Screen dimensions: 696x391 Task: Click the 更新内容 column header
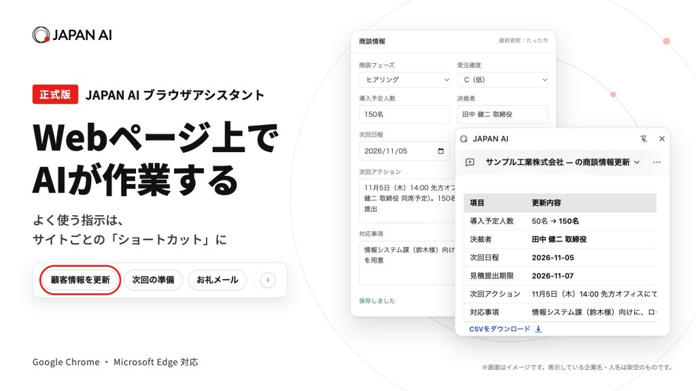click(546, 203)
